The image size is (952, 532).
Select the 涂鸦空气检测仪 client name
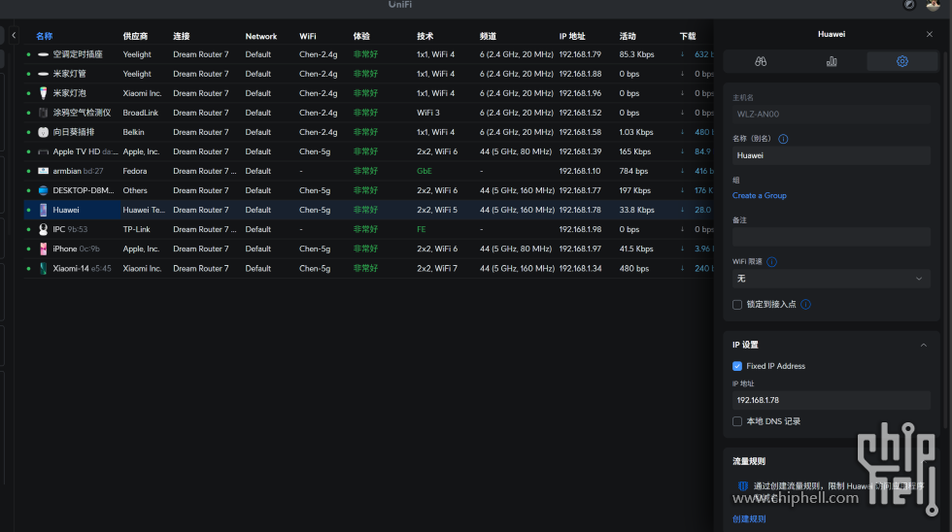[x=82, y=113]
